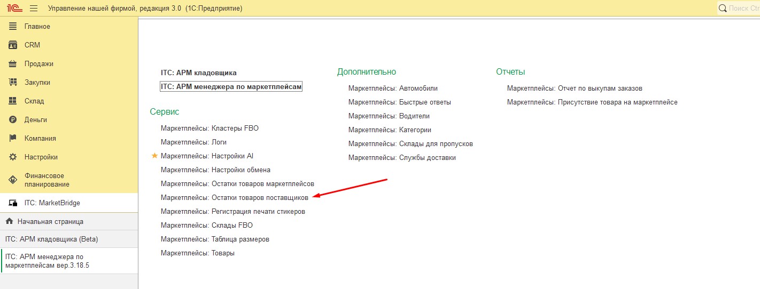Open Маркетплейсы: Кластеры FBO
This screenshot has height=289, width=760.
(210, 128)
